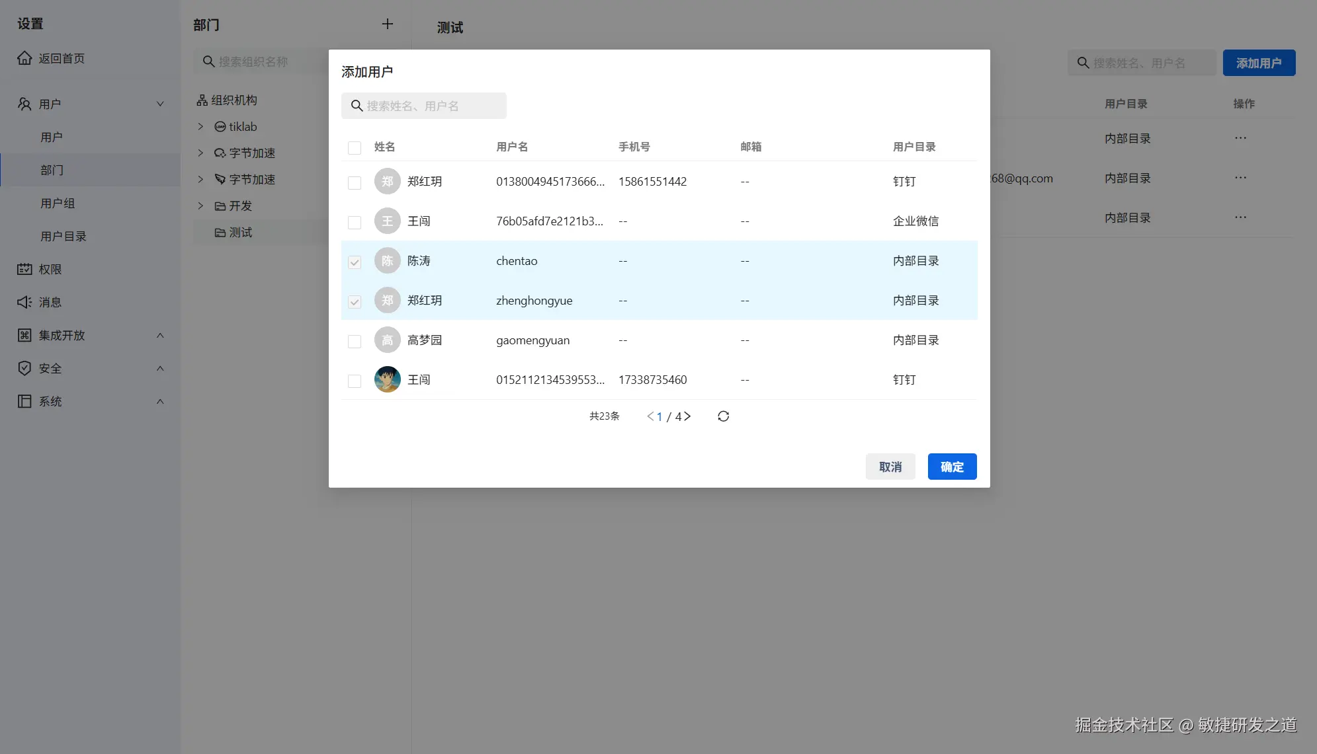Uncheck the checkbox for chentao row

(x=355, y=262)
